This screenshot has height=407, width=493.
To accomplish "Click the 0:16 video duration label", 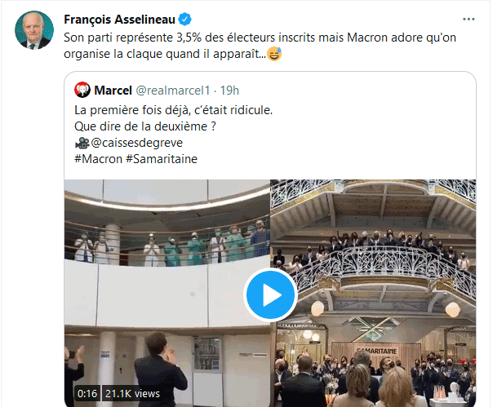I will [87, 393].
